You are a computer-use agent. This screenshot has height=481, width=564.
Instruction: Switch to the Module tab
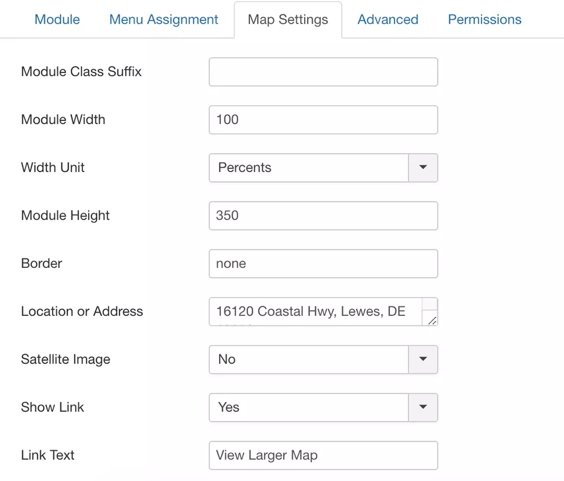(x=57, y=19)
